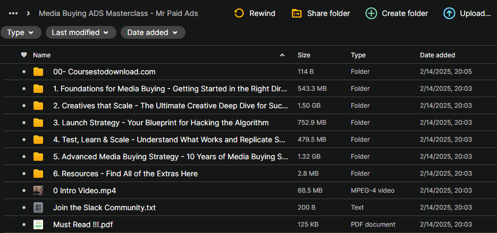Click the heart favorites column icon
The image size is (497, 233).
coord(24,55)
